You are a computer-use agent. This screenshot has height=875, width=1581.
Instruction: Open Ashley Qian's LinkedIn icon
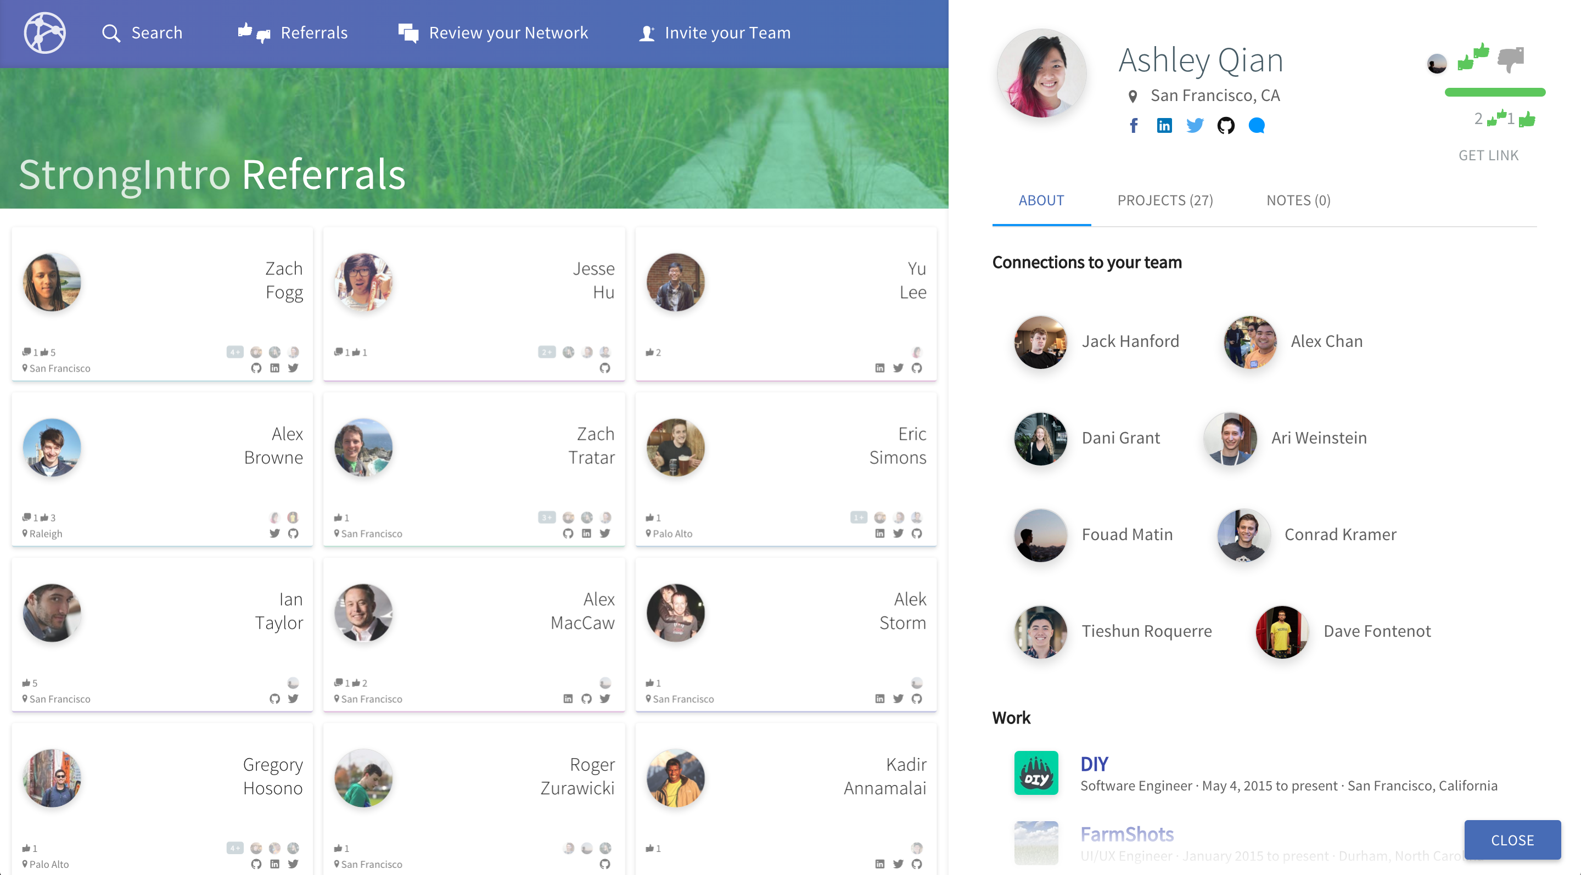click(1164, 126)
